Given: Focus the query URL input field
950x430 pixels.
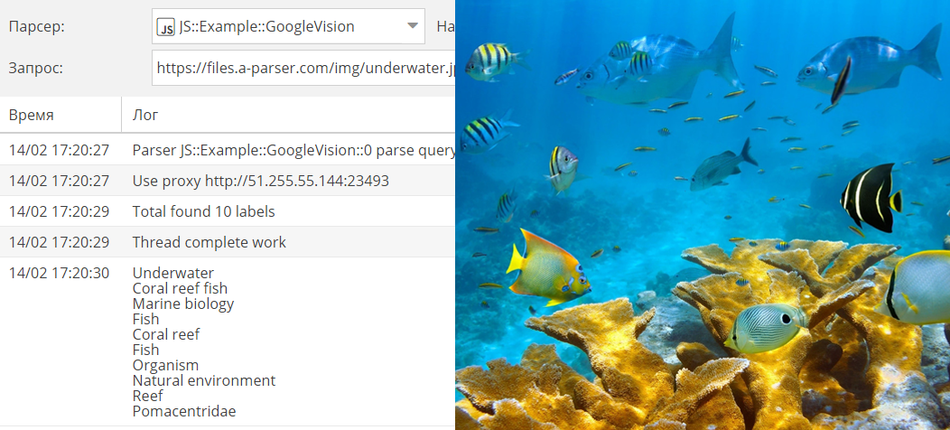Looking at the screenshot, I should click(303, 68).
